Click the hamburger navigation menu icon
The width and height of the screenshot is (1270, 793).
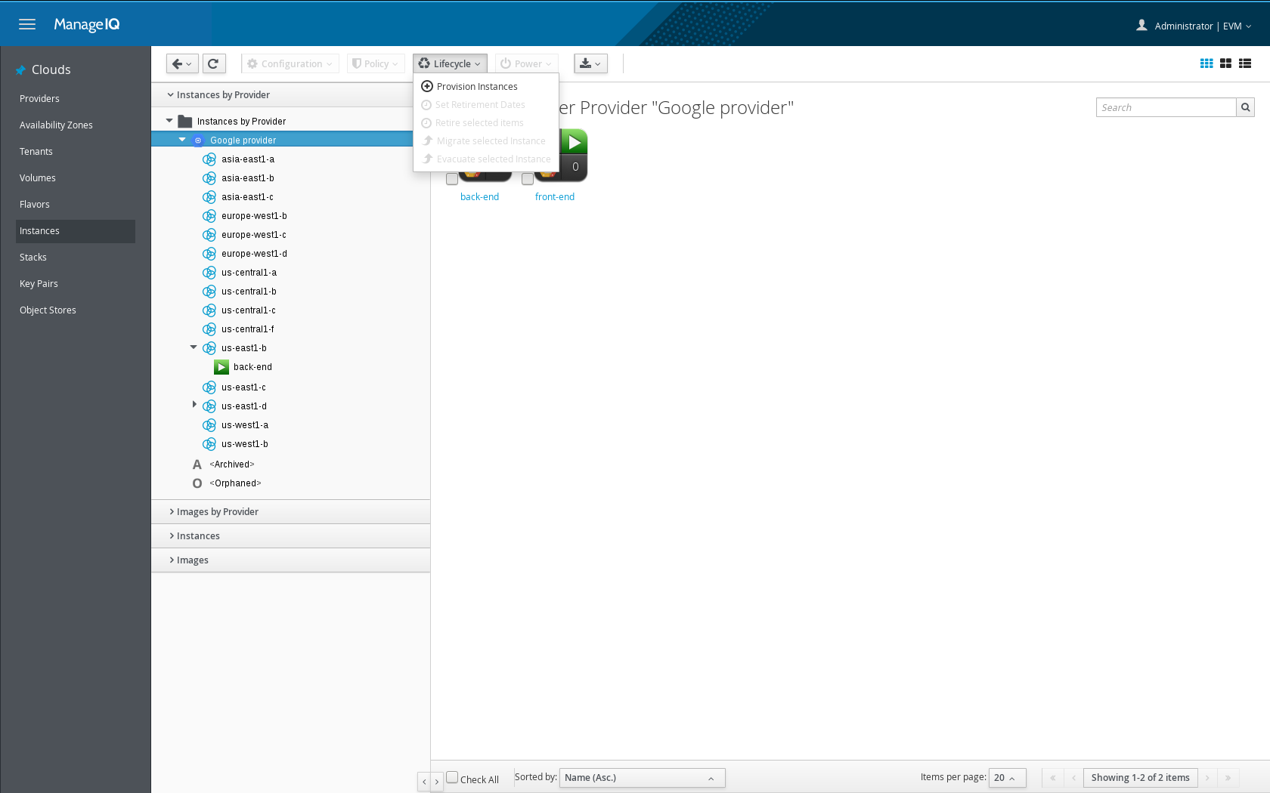27,24
